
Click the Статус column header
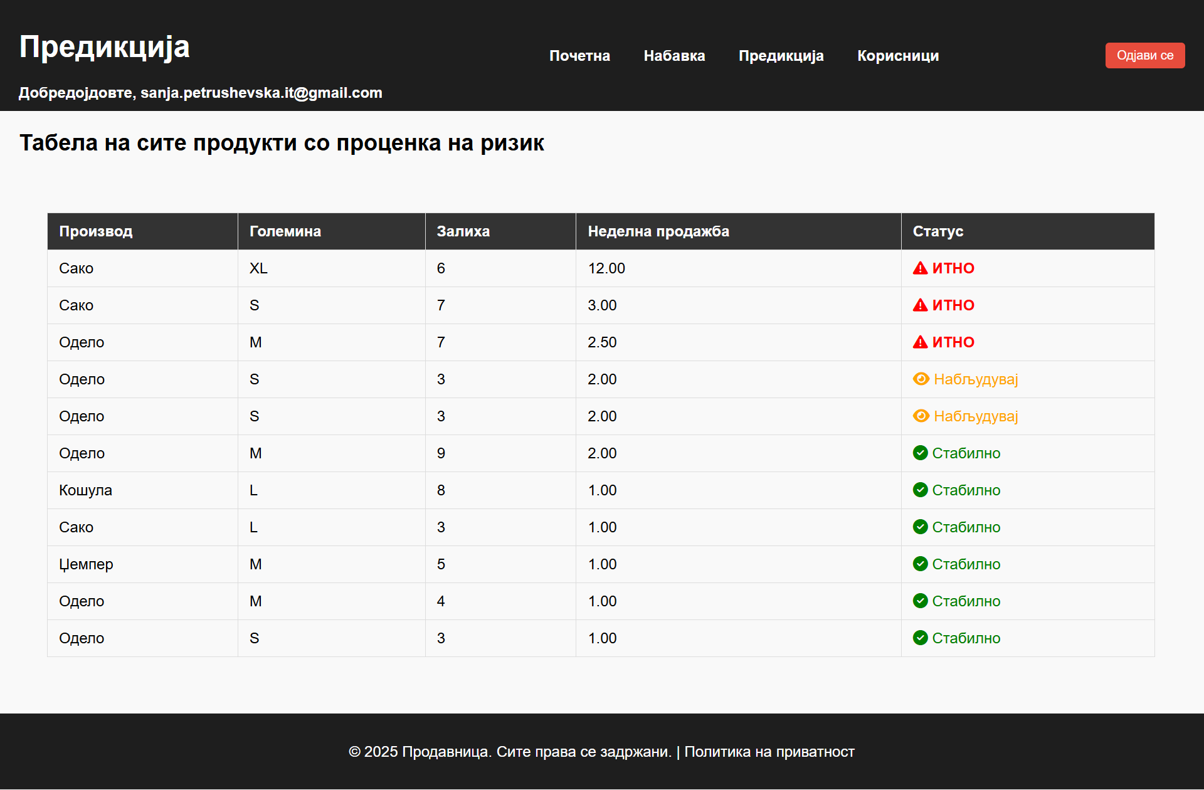(x=937, y=231)
